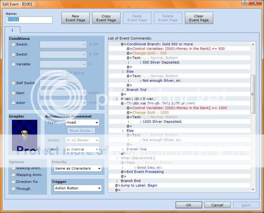The width and height of the screenshot is (264, 213).
Task: Open the Autonomous Movement Type dropdown
Action: coord(82,122)
